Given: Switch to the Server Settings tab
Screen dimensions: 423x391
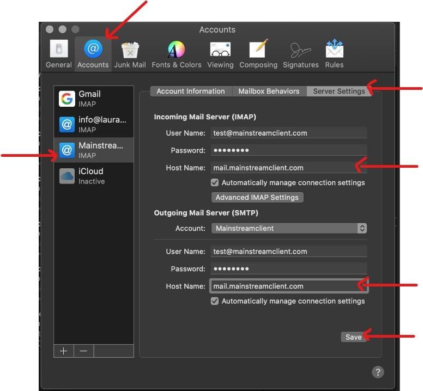Looking at the screenshot, I should coord(339,91).
